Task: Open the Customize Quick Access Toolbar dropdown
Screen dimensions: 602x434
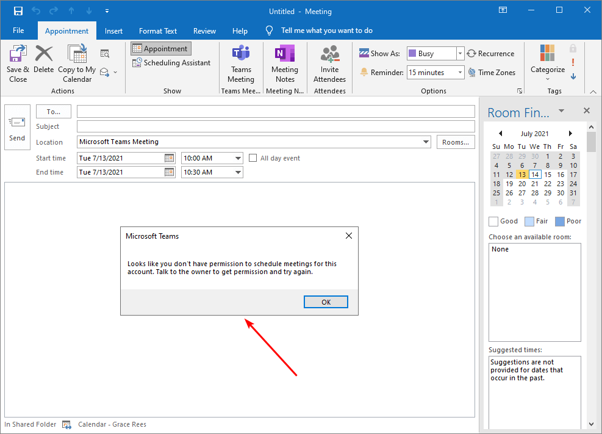Action: 107,11
